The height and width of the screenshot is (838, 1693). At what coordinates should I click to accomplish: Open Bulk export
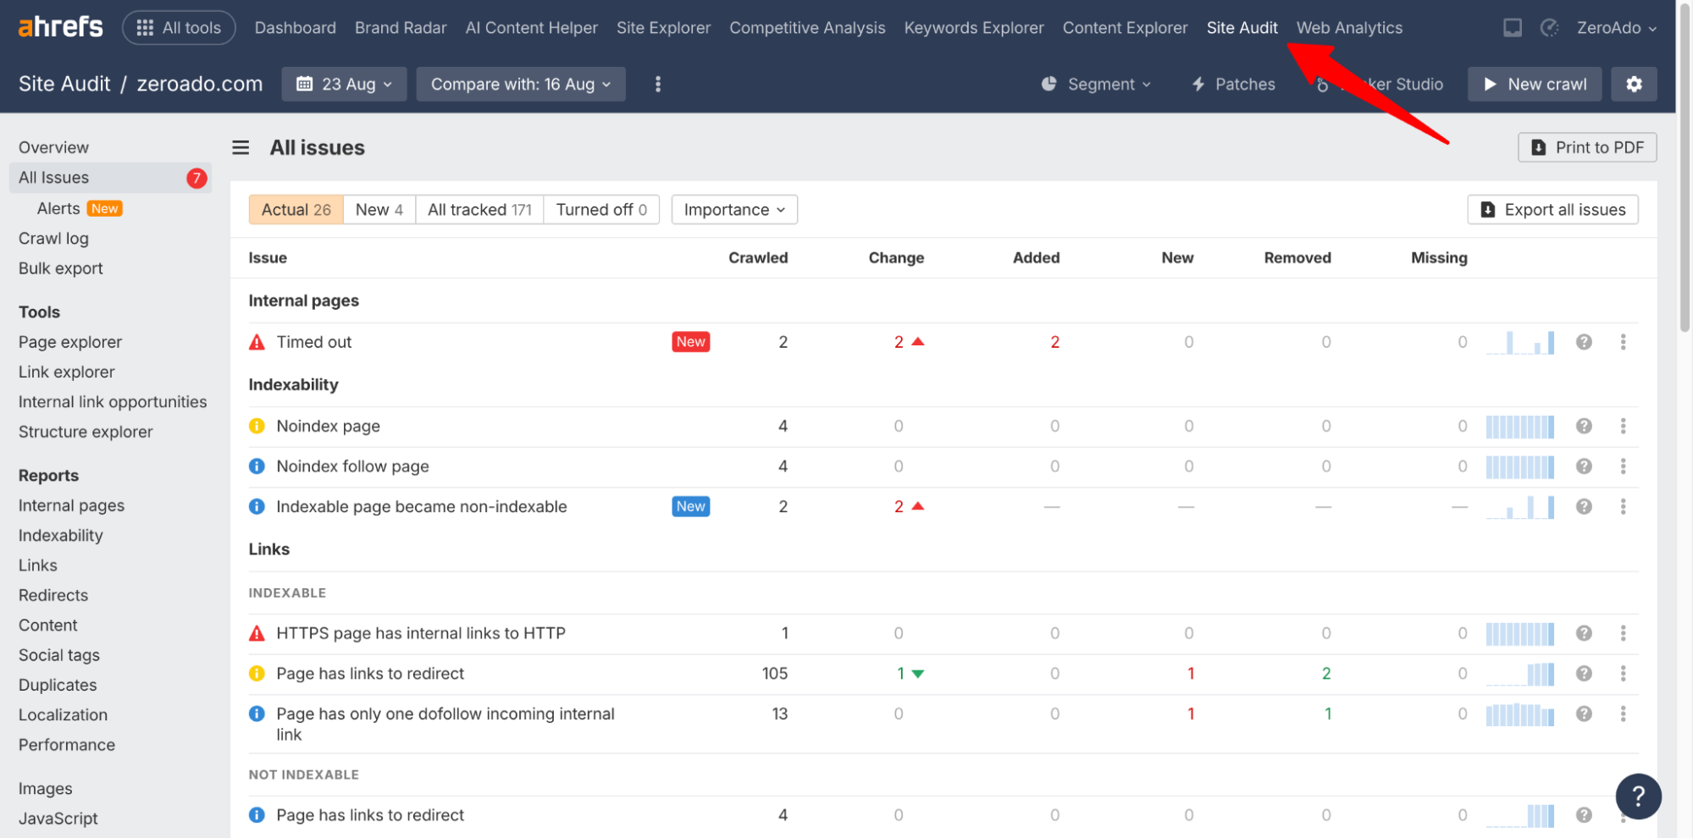point(61,268)
